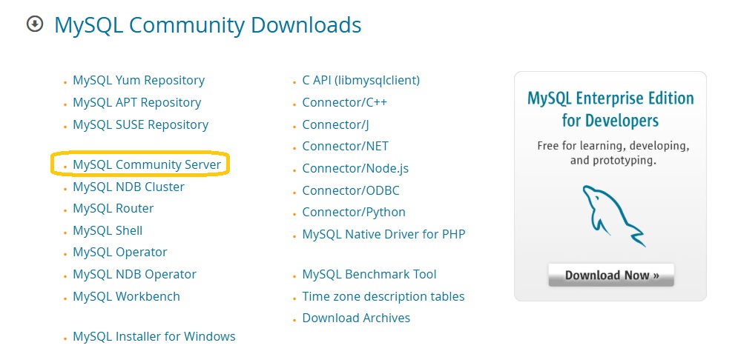Go to MySQL Community Server downloads
Image resolution: width=738 pixels, height=354 pixels.
[x=147, y=164]
